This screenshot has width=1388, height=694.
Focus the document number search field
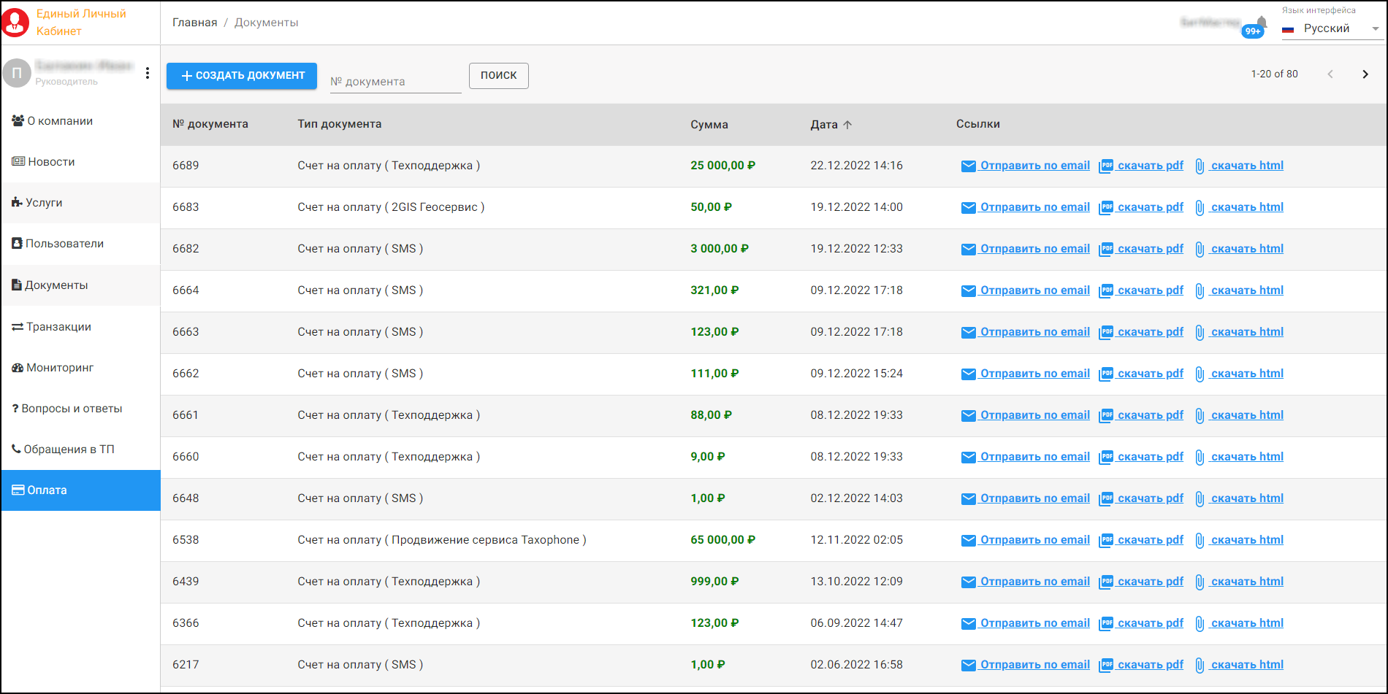click(x=394, y=82)
